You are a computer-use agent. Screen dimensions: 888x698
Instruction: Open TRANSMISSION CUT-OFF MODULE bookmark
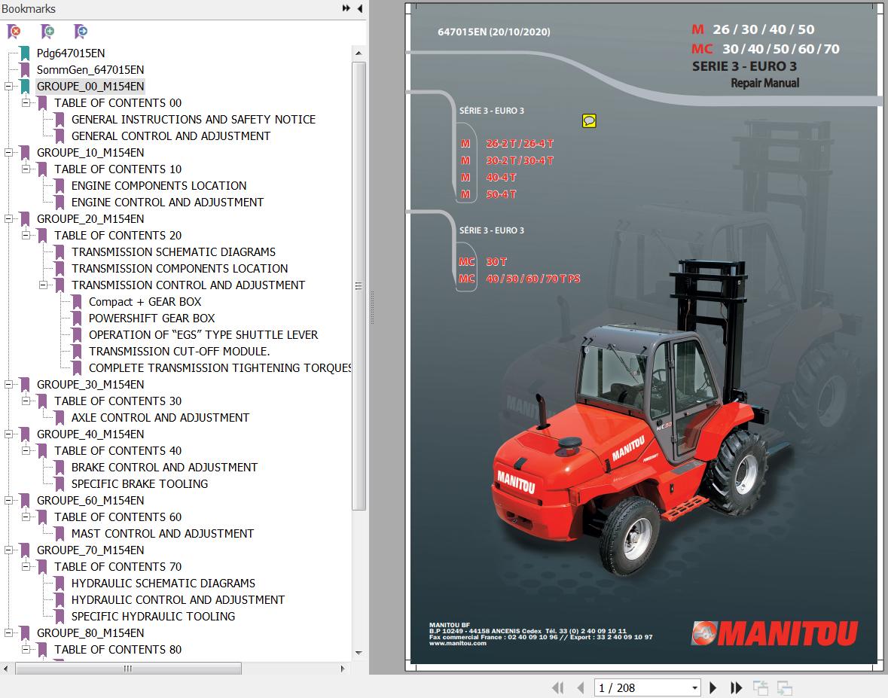point(179,352)
